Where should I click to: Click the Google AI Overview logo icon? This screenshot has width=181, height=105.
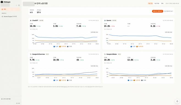31,54
